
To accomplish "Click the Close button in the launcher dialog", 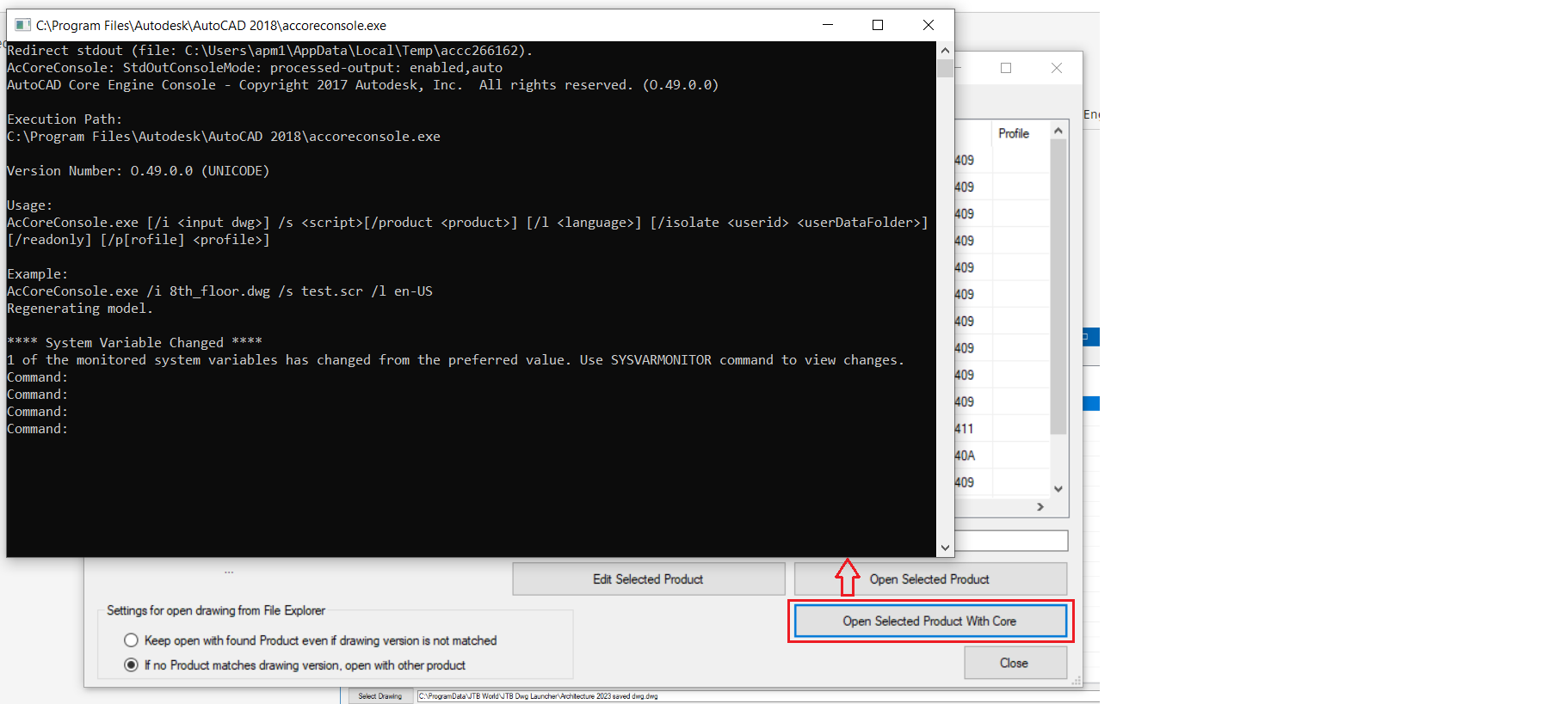I will (x=1015, y=663).
